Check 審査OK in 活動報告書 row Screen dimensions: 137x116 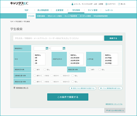52,75
